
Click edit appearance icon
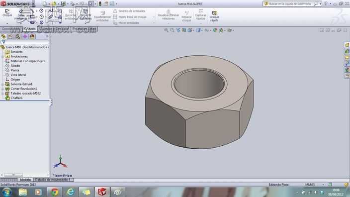(215, 30)
